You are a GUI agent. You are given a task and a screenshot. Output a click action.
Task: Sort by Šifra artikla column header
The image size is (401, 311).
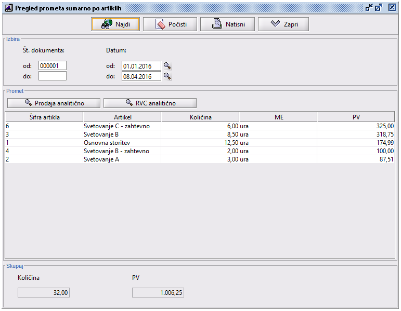tap(44, 117)
